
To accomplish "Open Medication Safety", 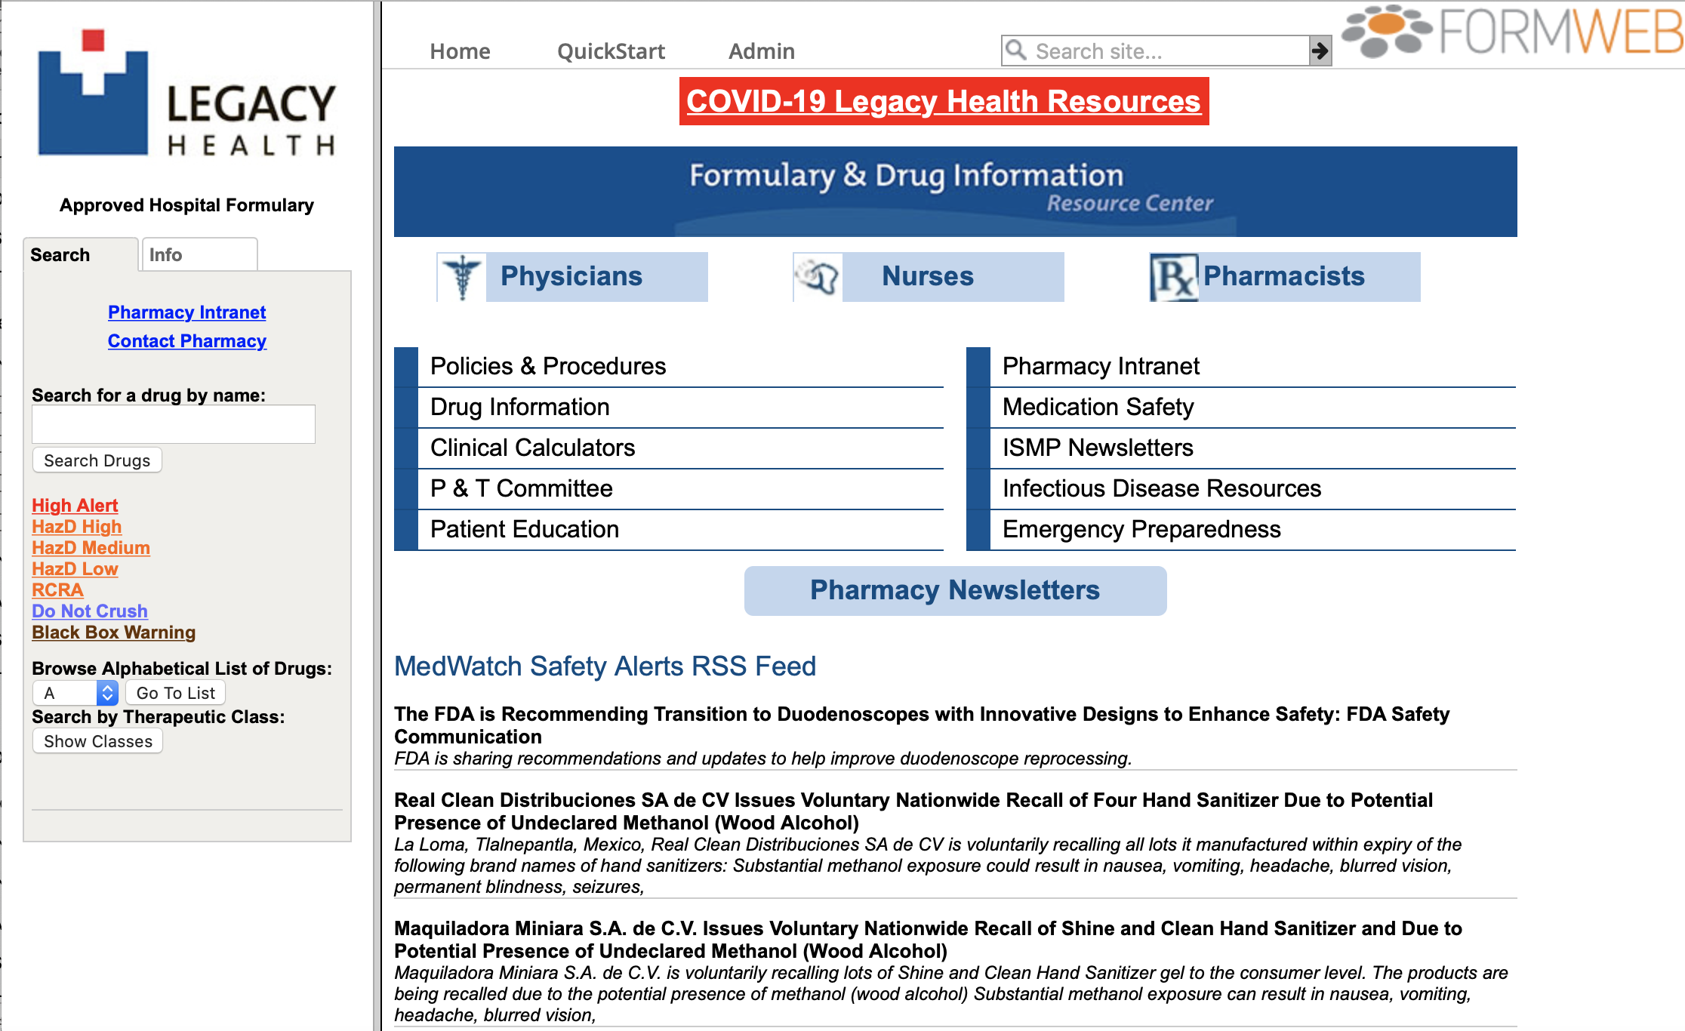I will tap(1241, 408).
